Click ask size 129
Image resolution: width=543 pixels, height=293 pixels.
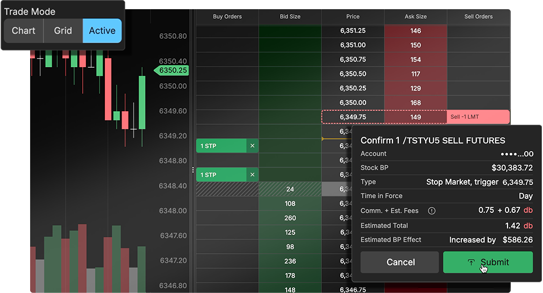[x=416, y=88]
